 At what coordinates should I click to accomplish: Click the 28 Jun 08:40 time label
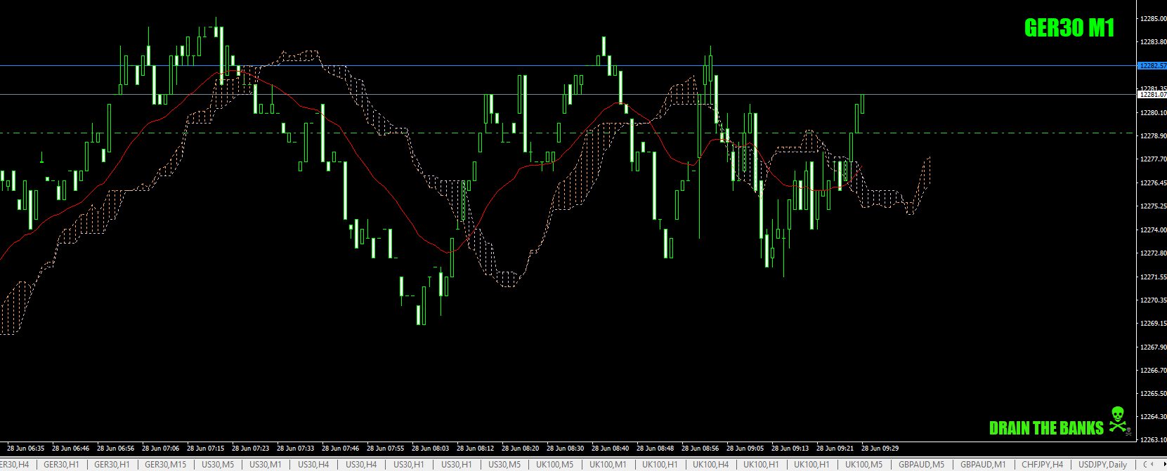[611, 448]
